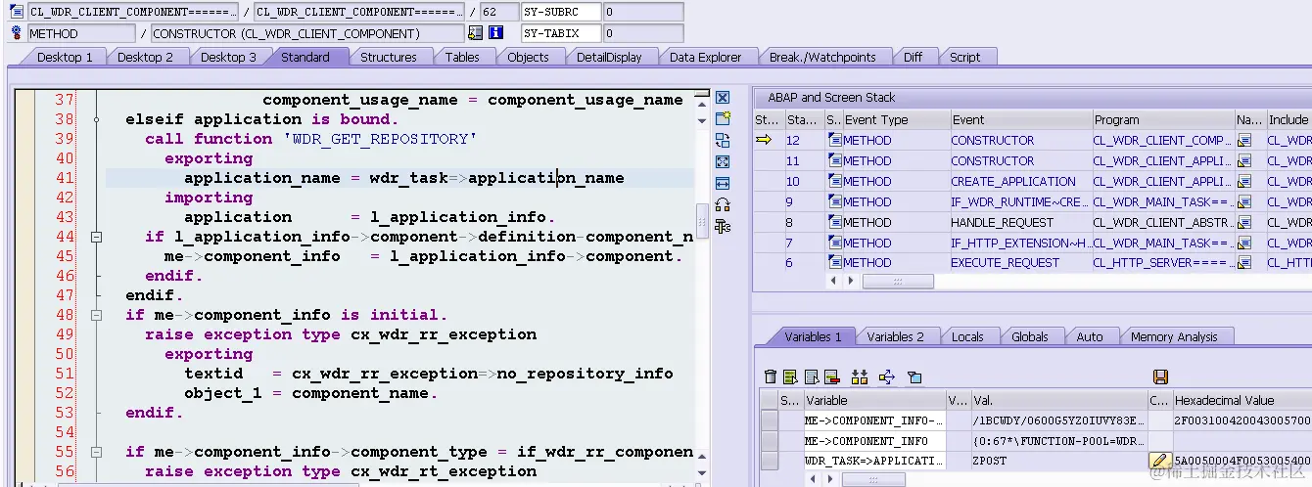Click the display object icon left of info icon
Image resolution: width=1312 pixels, height=487 pixels.
(475, 33)
